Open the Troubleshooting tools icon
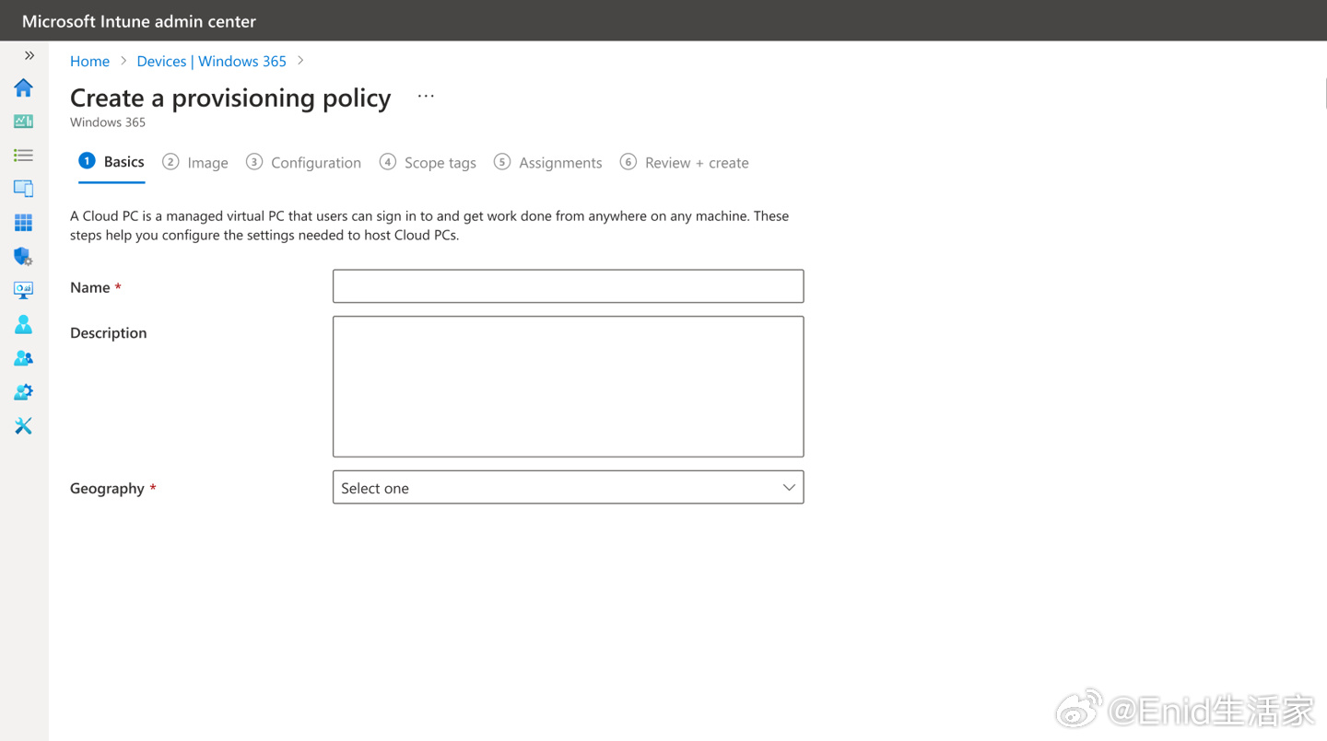The width and height of the screenshot is (1327, 741). tap(23, 425)
